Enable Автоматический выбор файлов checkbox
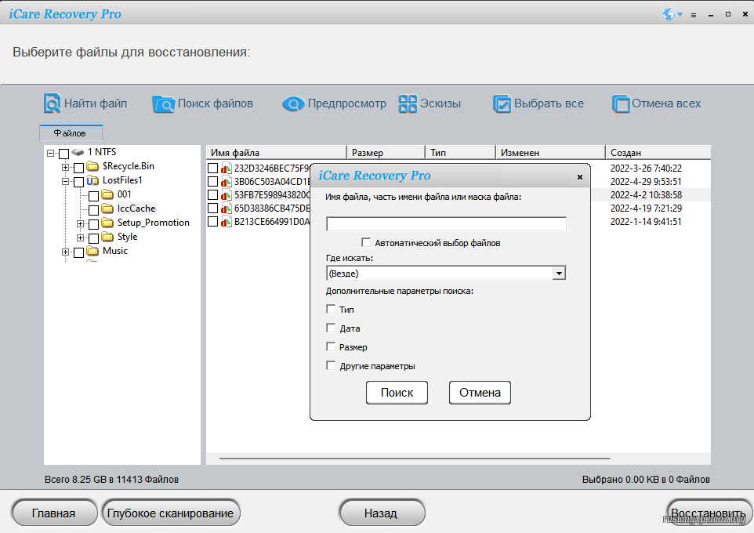The width and height of the screenshot is (754, 533). [x=366, y=243]
